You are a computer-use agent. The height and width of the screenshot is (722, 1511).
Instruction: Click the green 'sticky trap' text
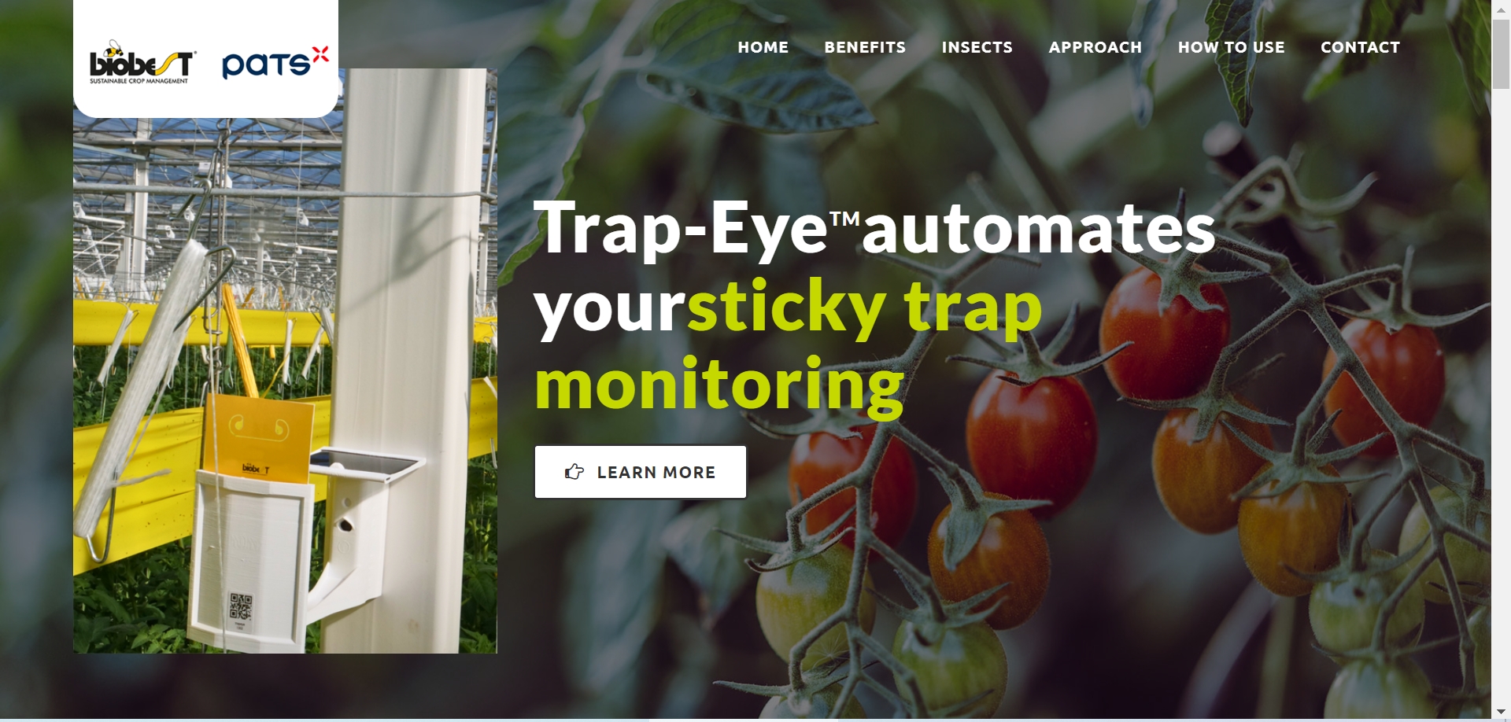pos(865,308)
